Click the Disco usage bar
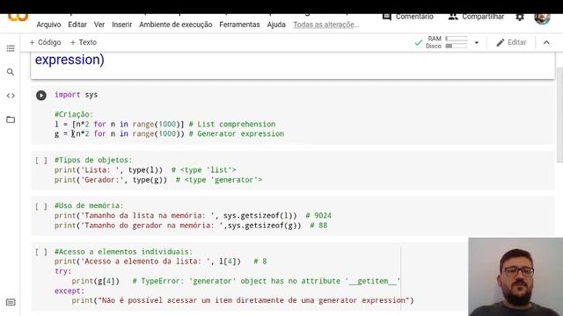Image resolution: width=563 pixels, height=316 pixels. coord(457,46)
